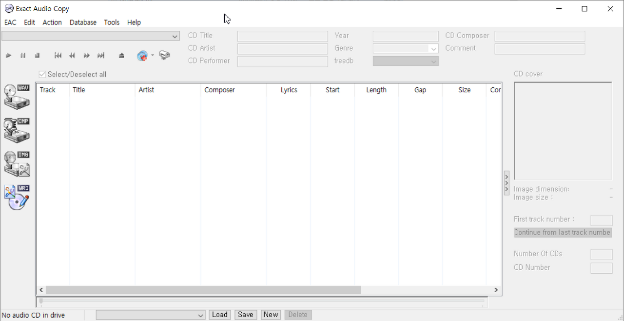Click the Comment input field
This screenshot has height=321, width=624.
[x=540, y=49]
